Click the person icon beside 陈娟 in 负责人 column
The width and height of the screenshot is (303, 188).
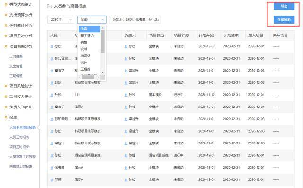tap(126, 155)
